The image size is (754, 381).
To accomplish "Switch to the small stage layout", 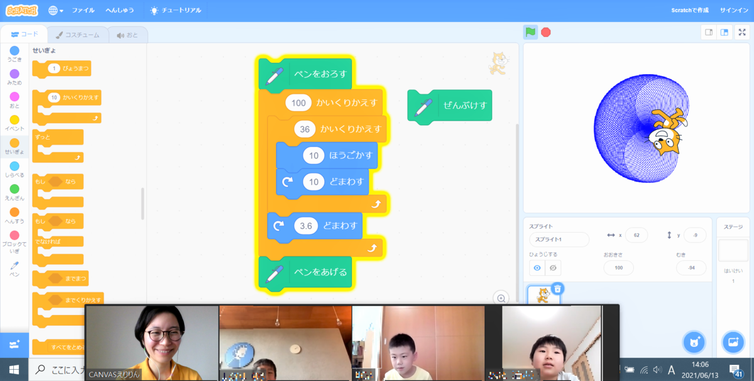I will click(x=709, y=32).
